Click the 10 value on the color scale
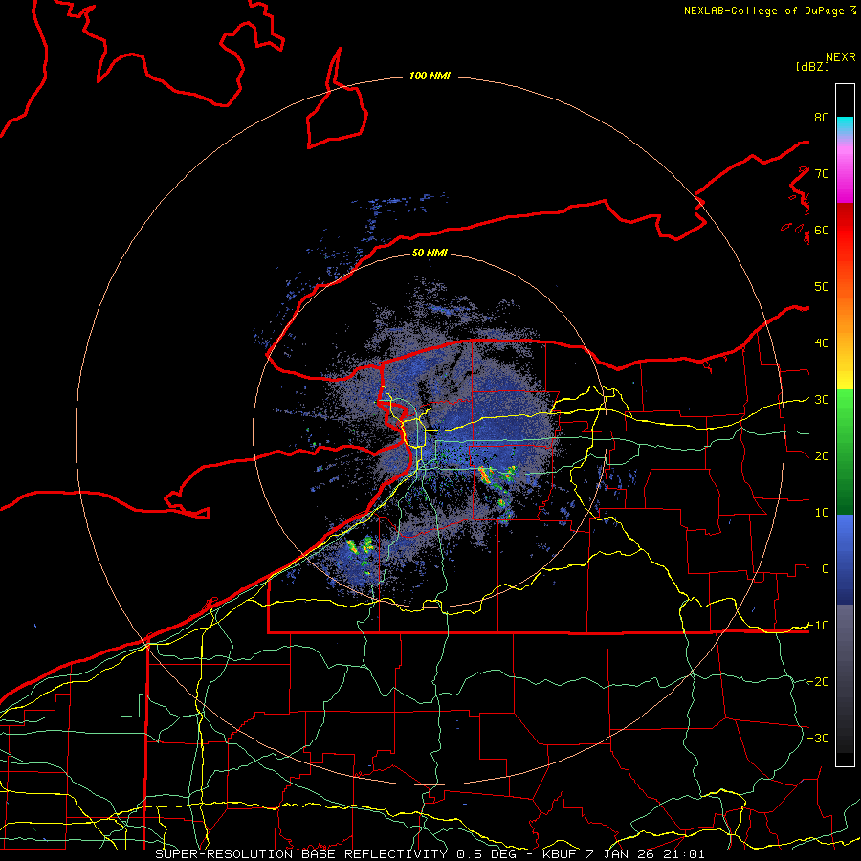This screenshot has height=861, width=861. pos(822,513)
